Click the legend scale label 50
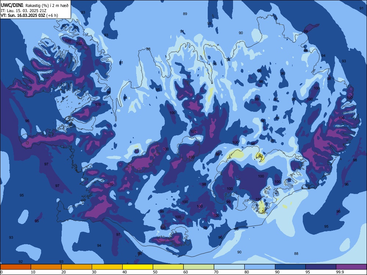The width and height of the screenshot is (367, 275). tap(155, 272)
